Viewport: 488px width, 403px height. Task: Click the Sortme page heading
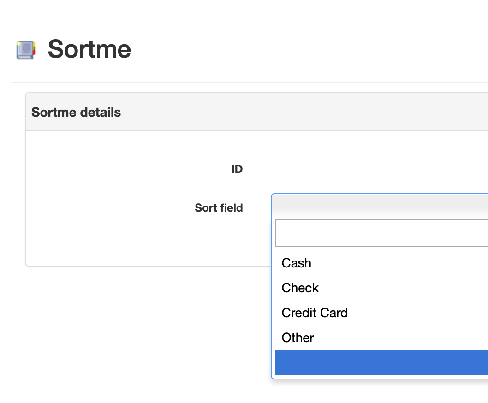(x=89, y=49)
